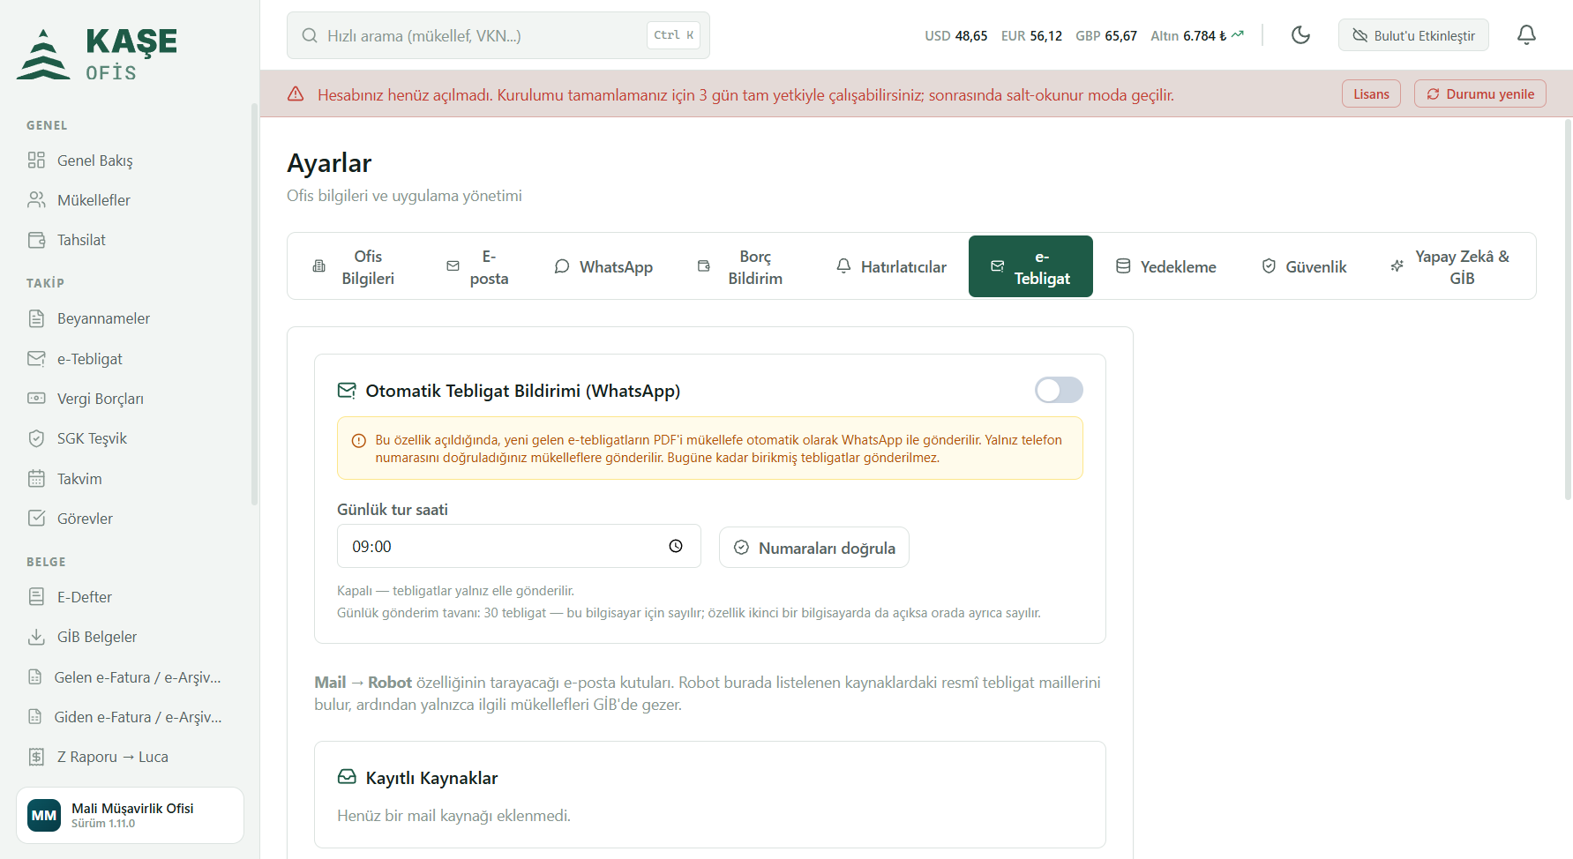Click the Görevler checkbox icon
The height and width of the screenshot is (859, 1573).
tap(36, 519)
